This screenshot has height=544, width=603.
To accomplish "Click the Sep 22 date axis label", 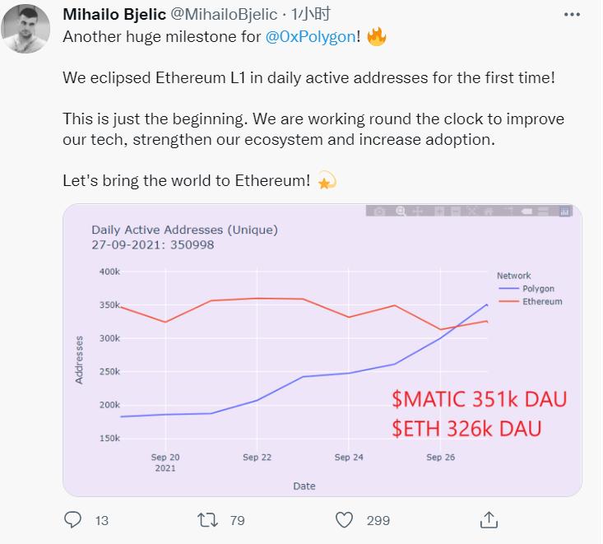I will coord(257,457).
